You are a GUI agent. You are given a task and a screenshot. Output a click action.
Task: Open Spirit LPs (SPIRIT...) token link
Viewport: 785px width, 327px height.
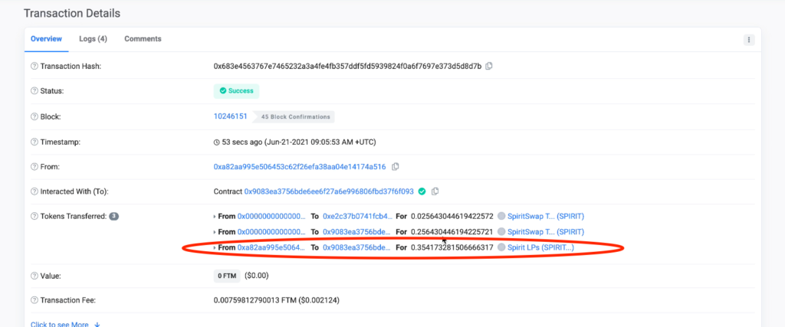(x=540, y=247)
